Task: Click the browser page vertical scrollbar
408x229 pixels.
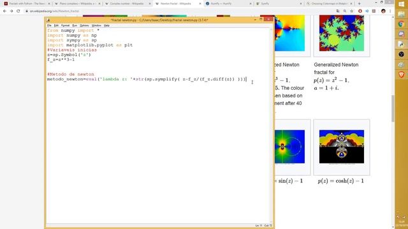Action: (393, 108)
